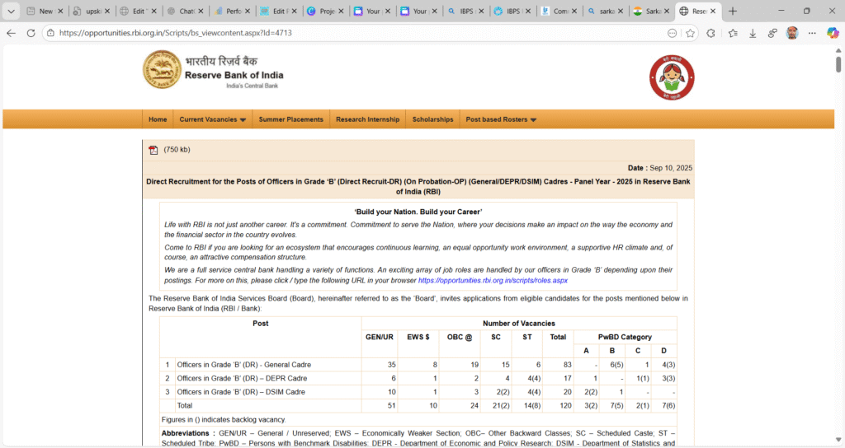This screenshot has width=845, height=448.
Task: Click the vertical page scrollbar thumb
Action: (838, 64)
